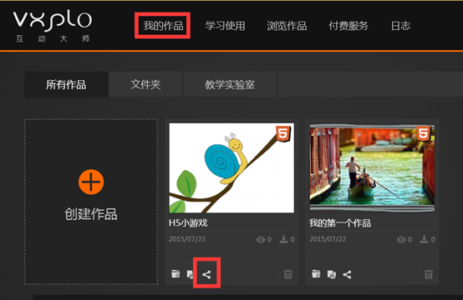Click the copy icon under H5小游戏
This screenshot has width=463, height=300.
(x=191, y=274)
